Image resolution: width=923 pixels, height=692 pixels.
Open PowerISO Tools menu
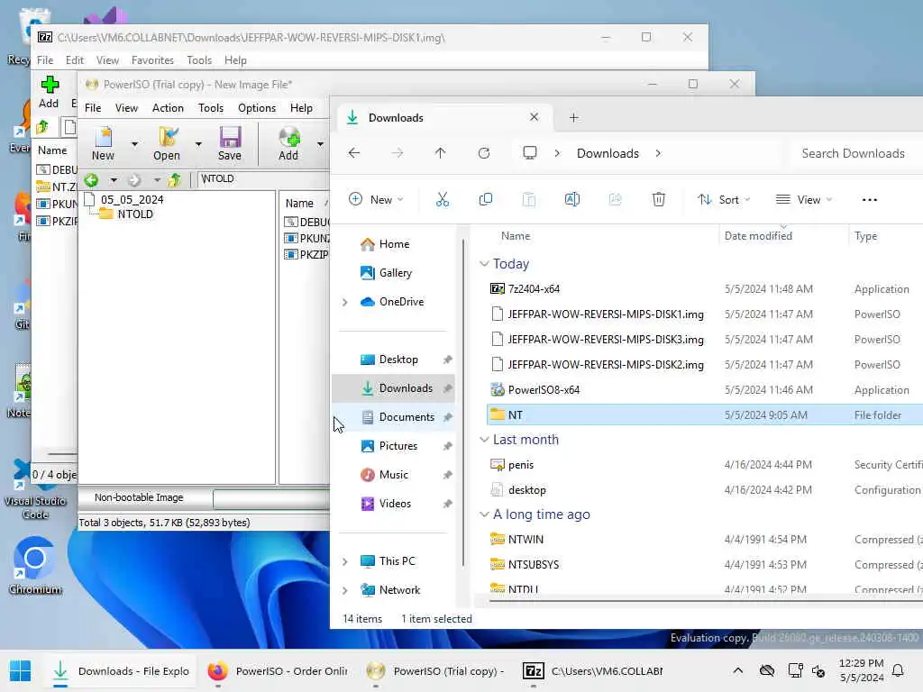click(x=211, y=108)
